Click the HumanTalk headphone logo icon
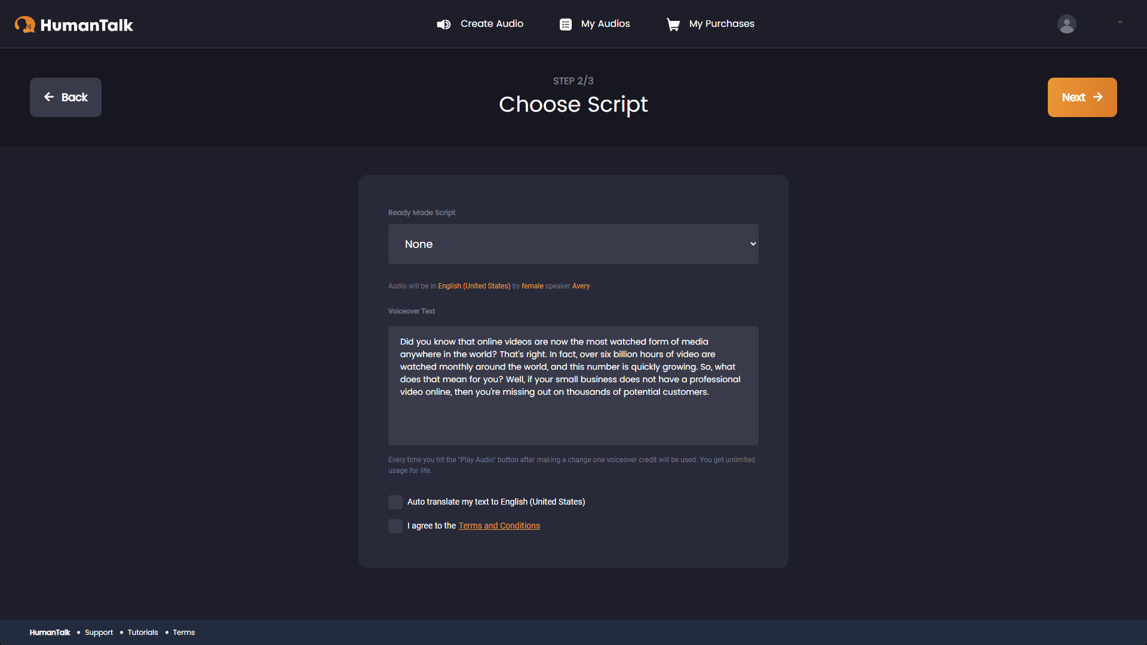This screenshot has width=1147, height=645. [x=24, y=24]
